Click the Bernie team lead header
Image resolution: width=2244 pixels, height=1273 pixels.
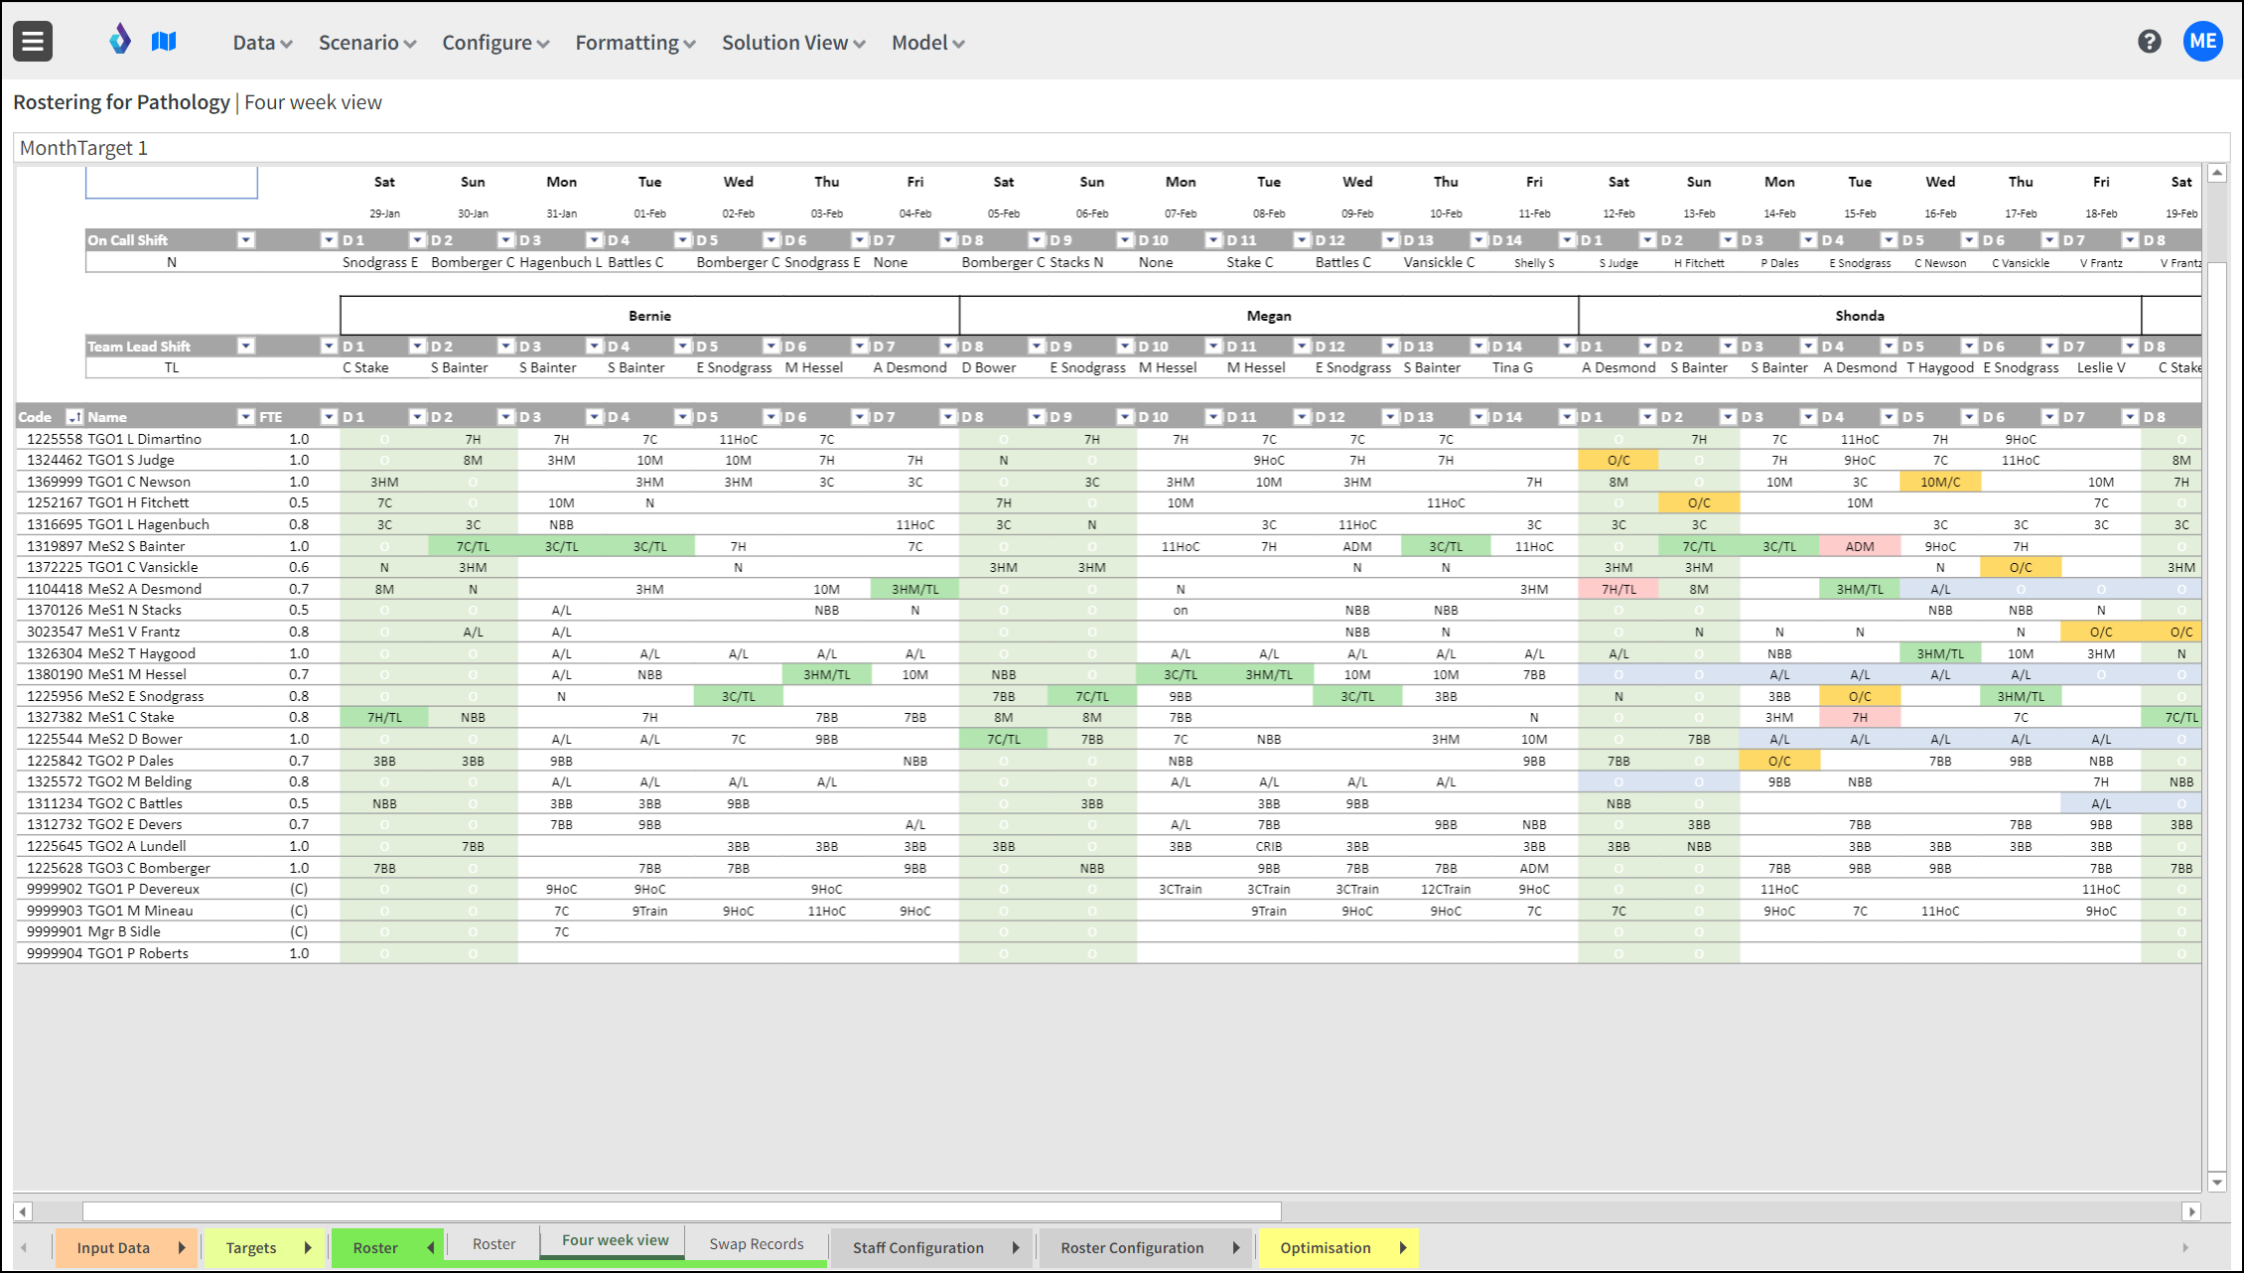[x=649, y=316]
